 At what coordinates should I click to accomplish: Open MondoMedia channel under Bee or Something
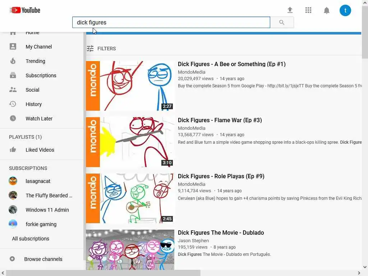192,72
